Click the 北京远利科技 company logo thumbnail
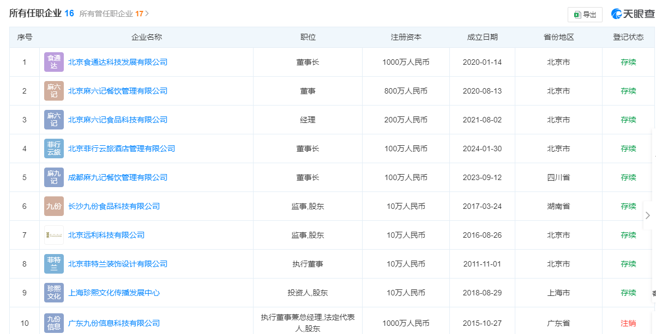The height and width of the screenshot is (334, 656). [x=54, y=235]
